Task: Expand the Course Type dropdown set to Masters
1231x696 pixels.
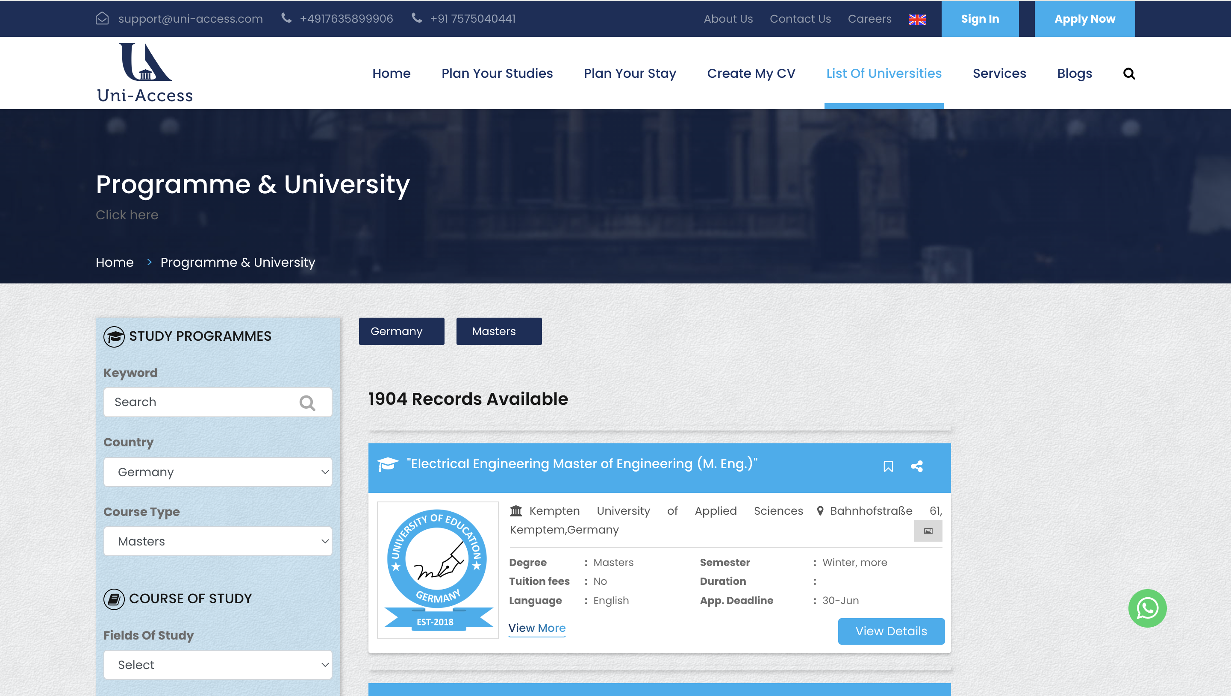Action: click(x=218, y=542)
